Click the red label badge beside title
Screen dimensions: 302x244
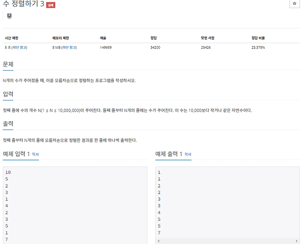[x=51, y=5]
